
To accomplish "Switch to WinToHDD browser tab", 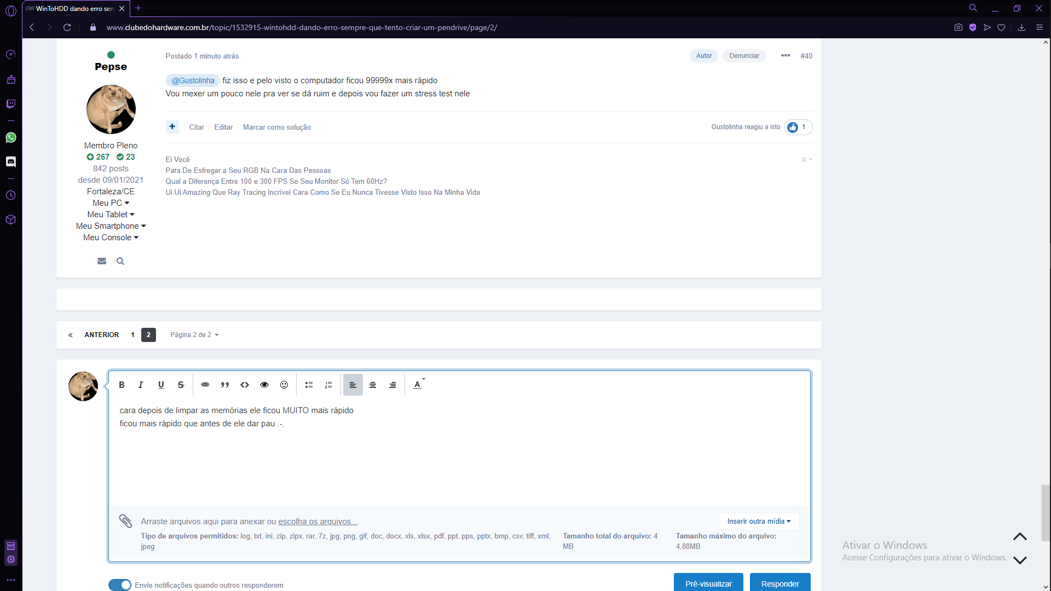I will [75, 9].
